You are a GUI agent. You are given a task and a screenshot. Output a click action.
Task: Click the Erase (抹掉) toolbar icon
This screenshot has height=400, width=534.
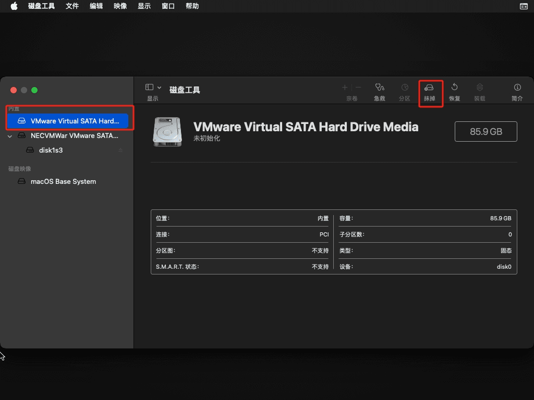[x=429, y=88]
